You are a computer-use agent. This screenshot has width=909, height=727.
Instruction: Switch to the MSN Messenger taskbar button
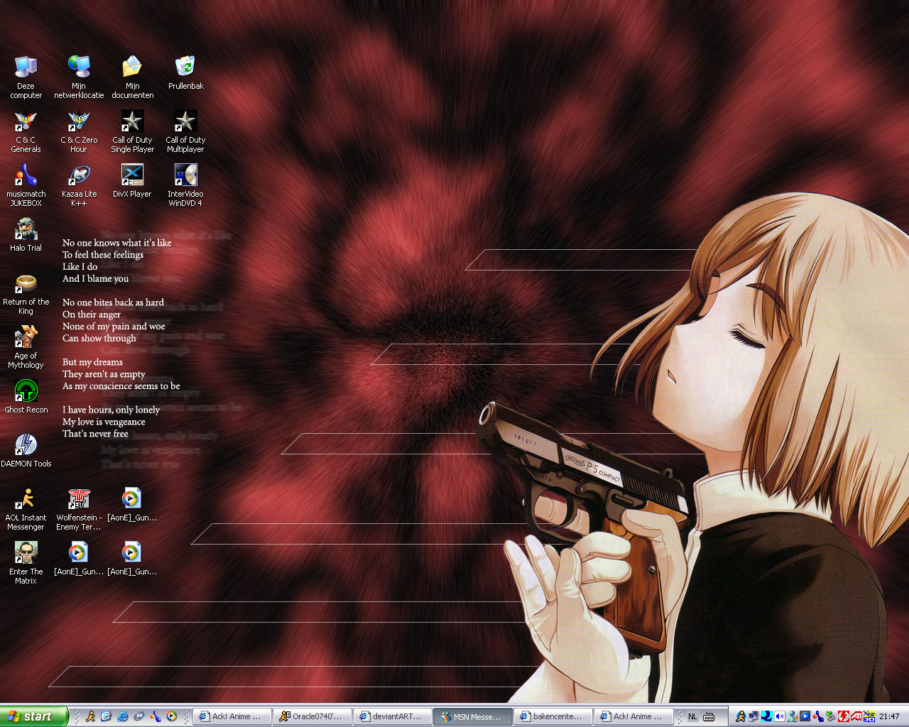[472, 716]
